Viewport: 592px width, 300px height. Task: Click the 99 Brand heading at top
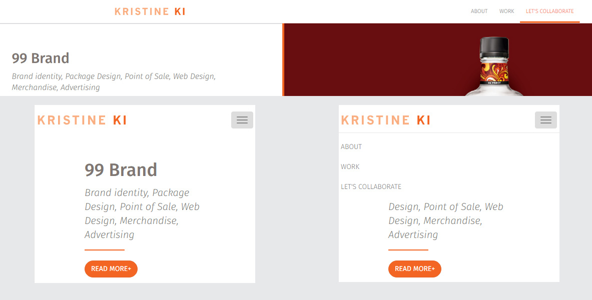41,58
